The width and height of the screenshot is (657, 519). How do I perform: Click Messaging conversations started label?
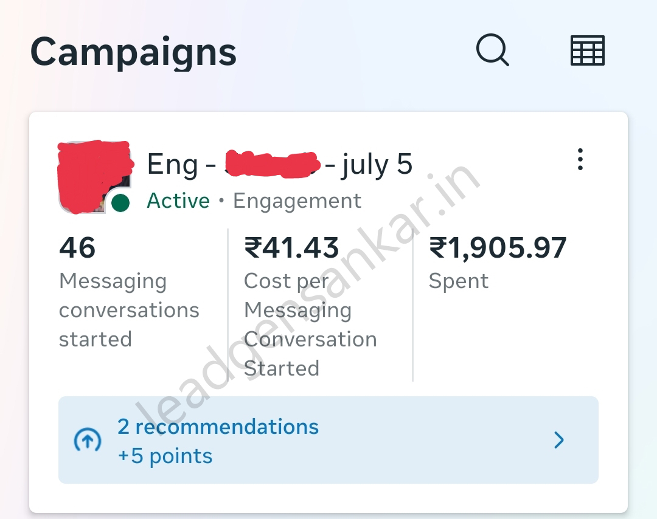[129, 310]
